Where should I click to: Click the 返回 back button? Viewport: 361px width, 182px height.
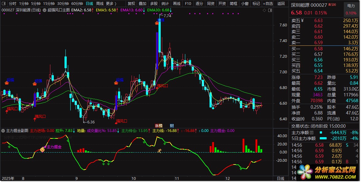click(281, 3)
